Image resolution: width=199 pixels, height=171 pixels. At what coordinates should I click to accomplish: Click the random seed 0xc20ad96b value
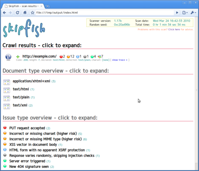pos(122,25)
